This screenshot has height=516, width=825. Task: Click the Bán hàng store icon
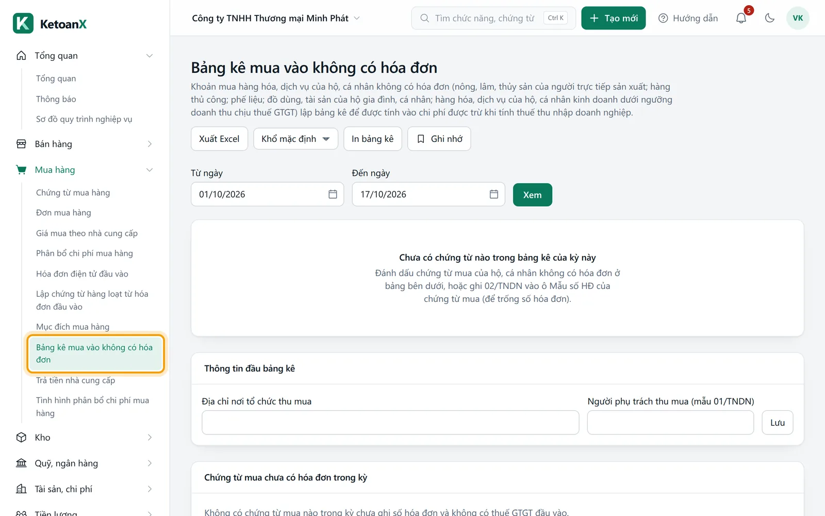pyautogui.click(x=21, y=144)
